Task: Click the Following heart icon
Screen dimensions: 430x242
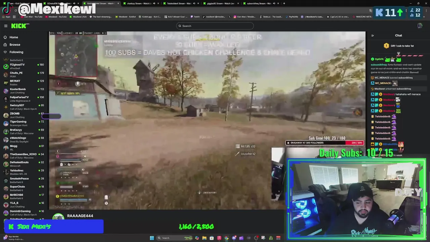Action: (5, 52)
